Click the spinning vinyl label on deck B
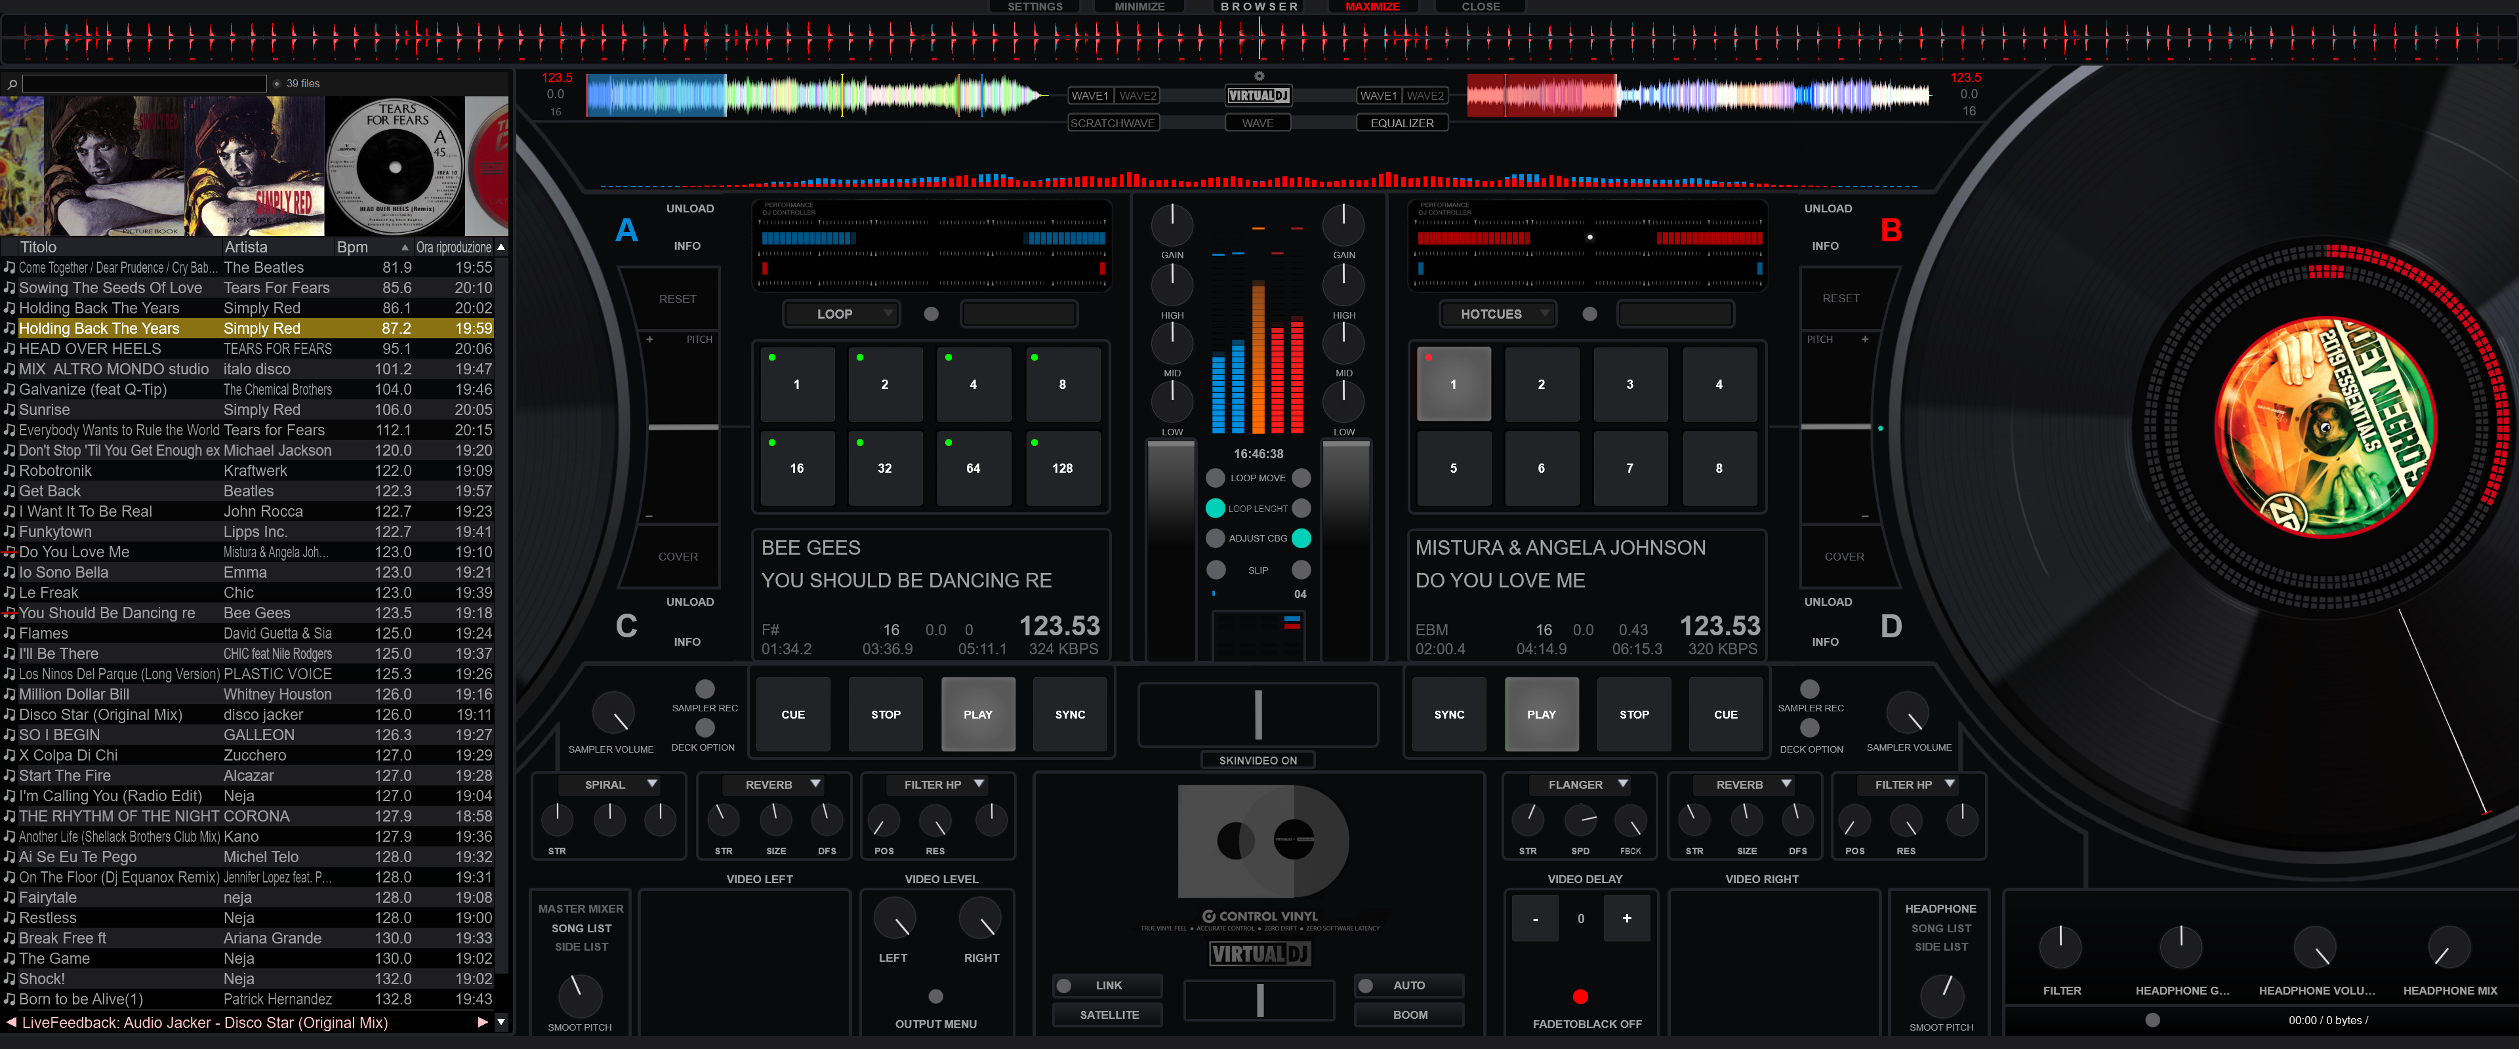Screen dimensions: 2519x1049 [2325, 427]
